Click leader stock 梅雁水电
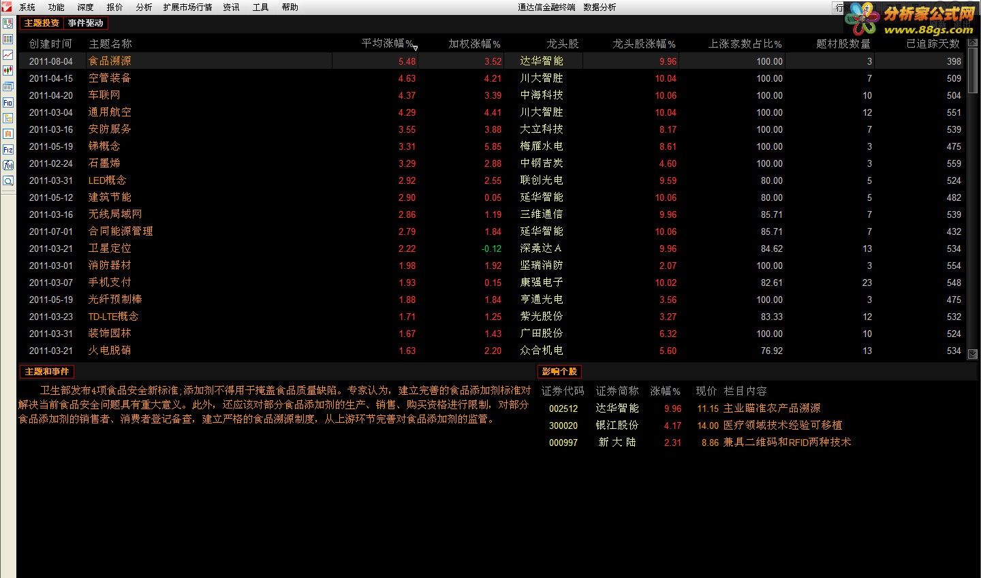Screen dimensions: 981x578 (542, 146)
